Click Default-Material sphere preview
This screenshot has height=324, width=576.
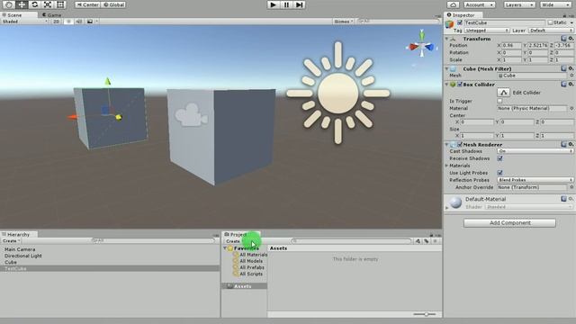tap(456, 202)
